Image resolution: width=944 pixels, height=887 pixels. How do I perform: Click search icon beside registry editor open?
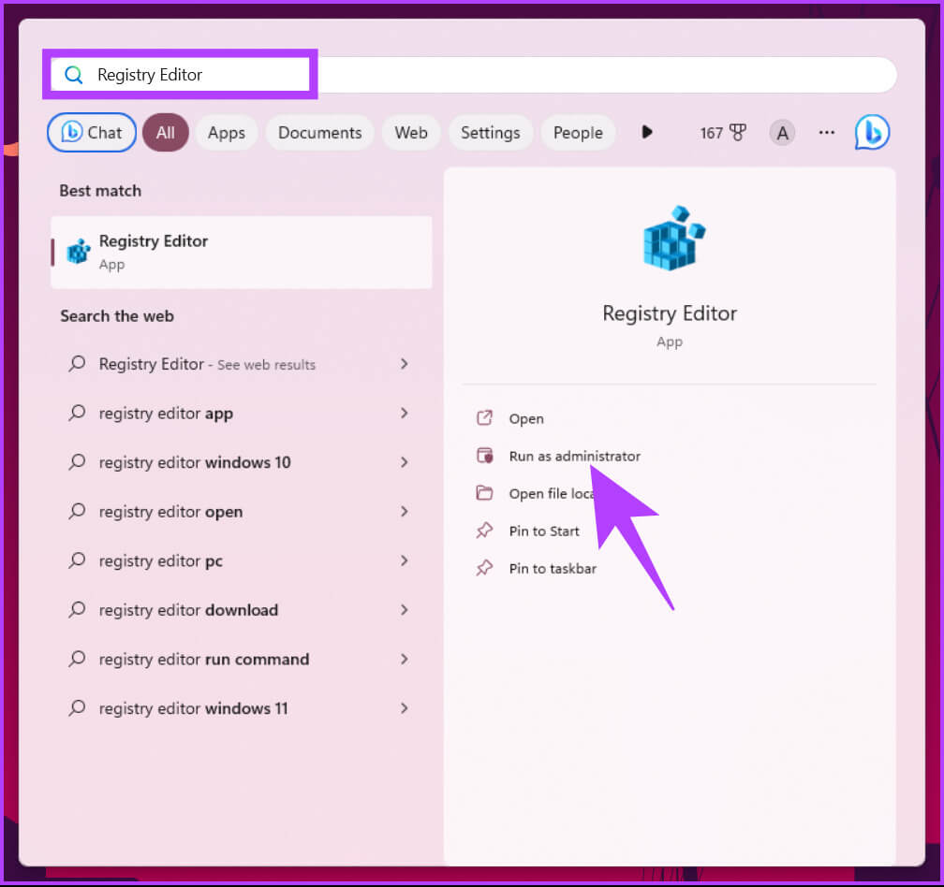77,511
